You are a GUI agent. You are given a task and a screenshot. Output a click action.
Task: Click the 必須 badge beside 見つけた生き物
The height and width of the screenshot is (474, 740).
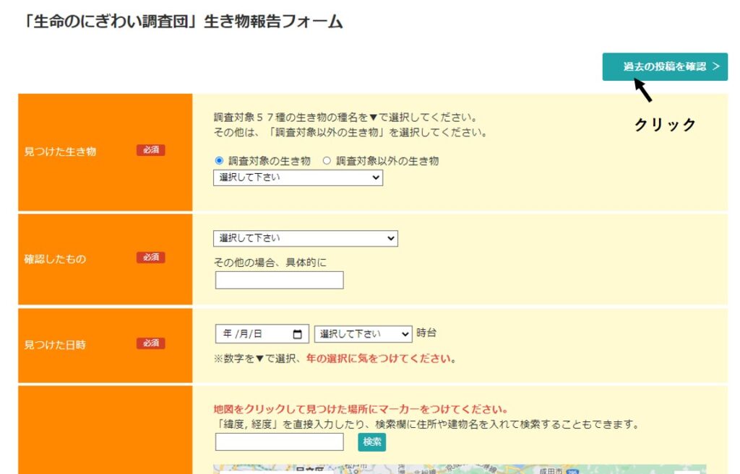pyautogui.click(x=151, y=150)
